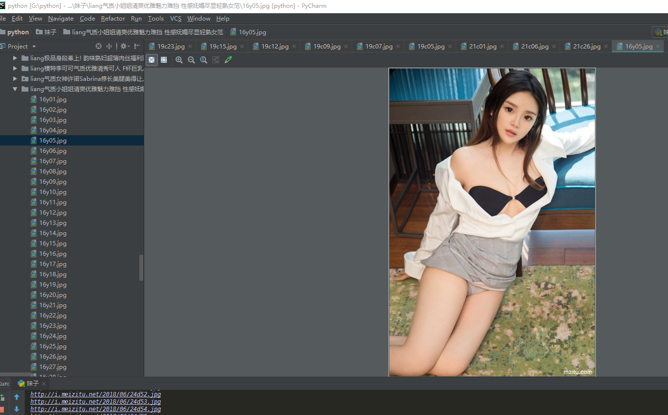668x415 pixels.
Task: Expand the liang模特李可可 folder
Action: 15,68
